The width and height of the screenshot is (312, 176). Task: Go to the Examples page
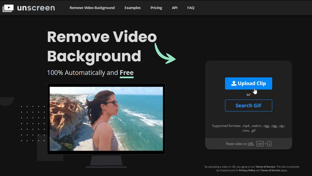tap(132, 8)
